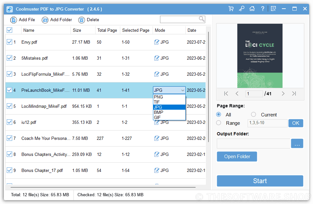Click Add File toolbar button

tap(22, 20)
